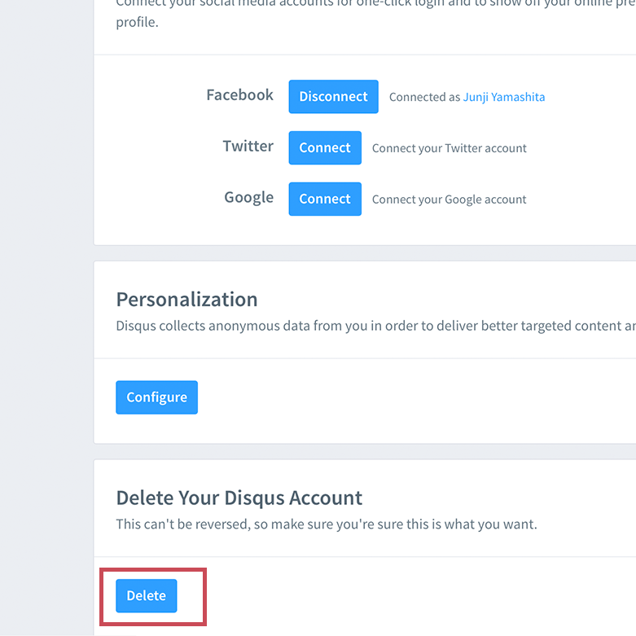Click the Delete button for Disqus account
Image resolution: width=636 pixels, height=636 pixels.
click(x=147, y=596)
